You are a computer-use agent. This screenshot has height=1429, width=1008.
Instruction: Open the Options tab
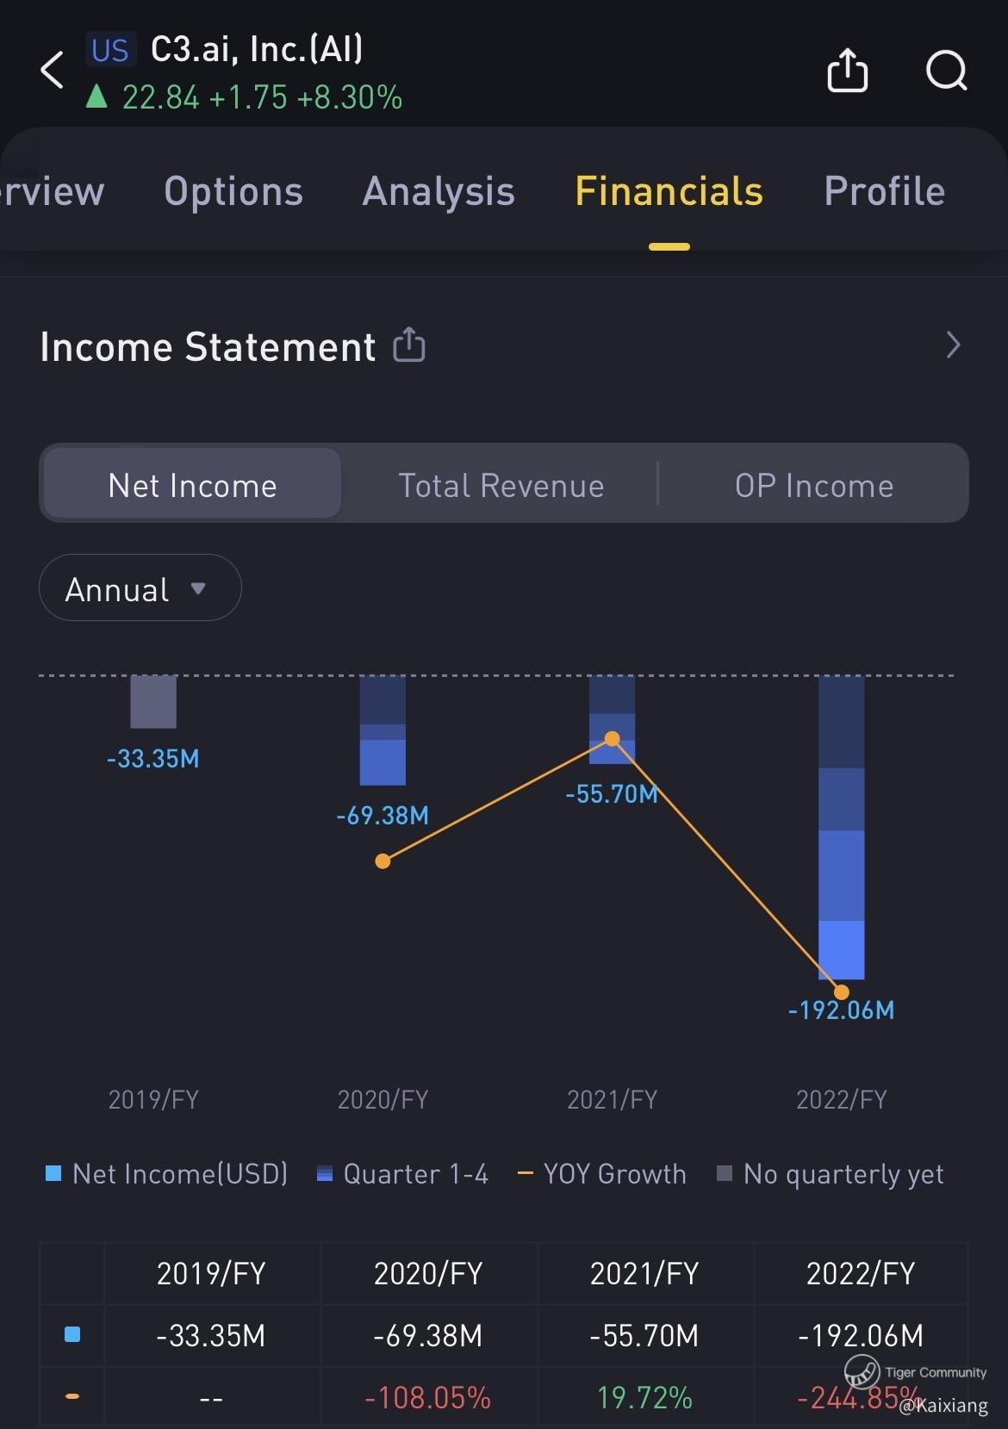[233, 191]
